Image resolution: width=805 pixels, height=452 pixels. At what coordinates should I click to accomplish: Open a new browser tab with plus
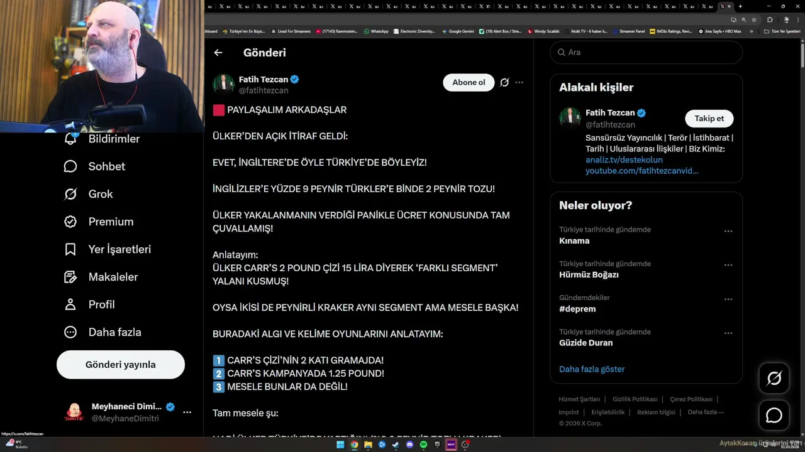(740, 6)
